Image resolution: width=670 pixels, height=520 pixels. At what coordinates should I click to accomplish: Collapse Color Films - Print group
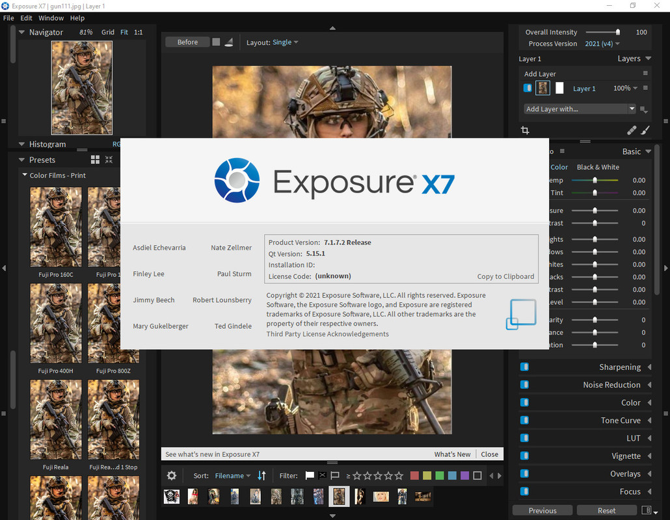pyautogui.click(x=25, y=175)
